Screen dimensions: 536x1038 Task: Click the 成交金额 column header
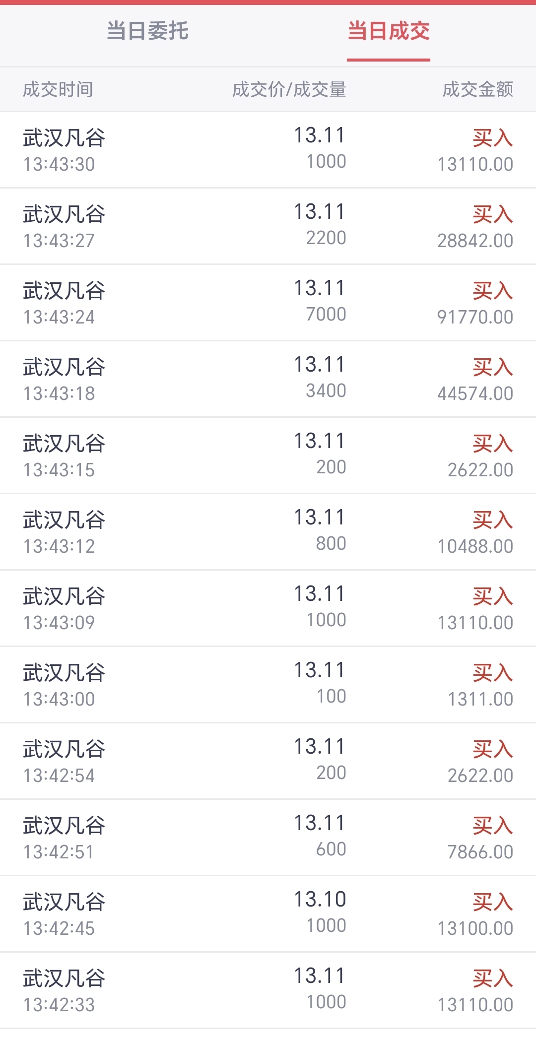point(478,89)
